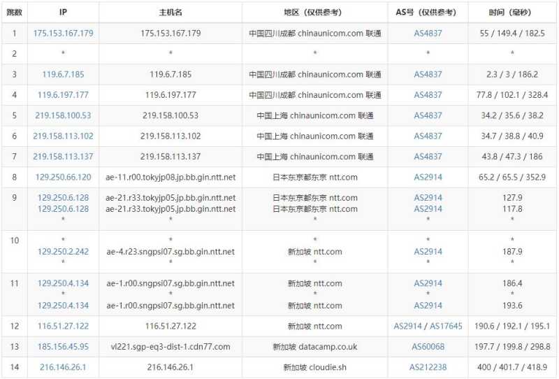This screenshot has height=379, width=559.
Task: Select region 中国四川成都 chinaunicom.com in hop 1 row
Action: [315, 33]
